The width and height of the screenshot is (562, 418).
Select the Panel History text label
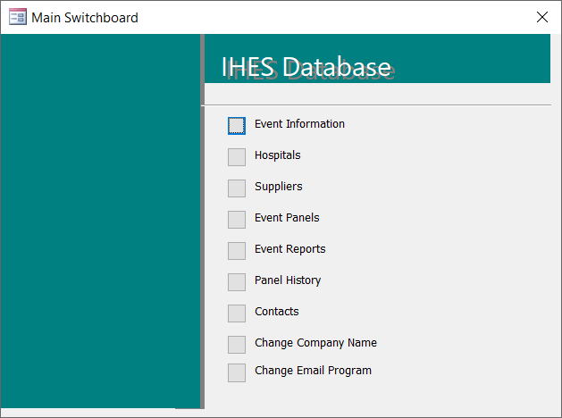(288, 280)
